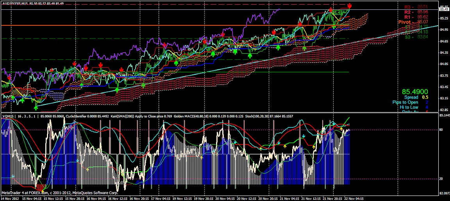Image resolution: width=450 pixels, height=201 pixels.
Task: Click the 83.75 price axis label
Action: [444, 76]
